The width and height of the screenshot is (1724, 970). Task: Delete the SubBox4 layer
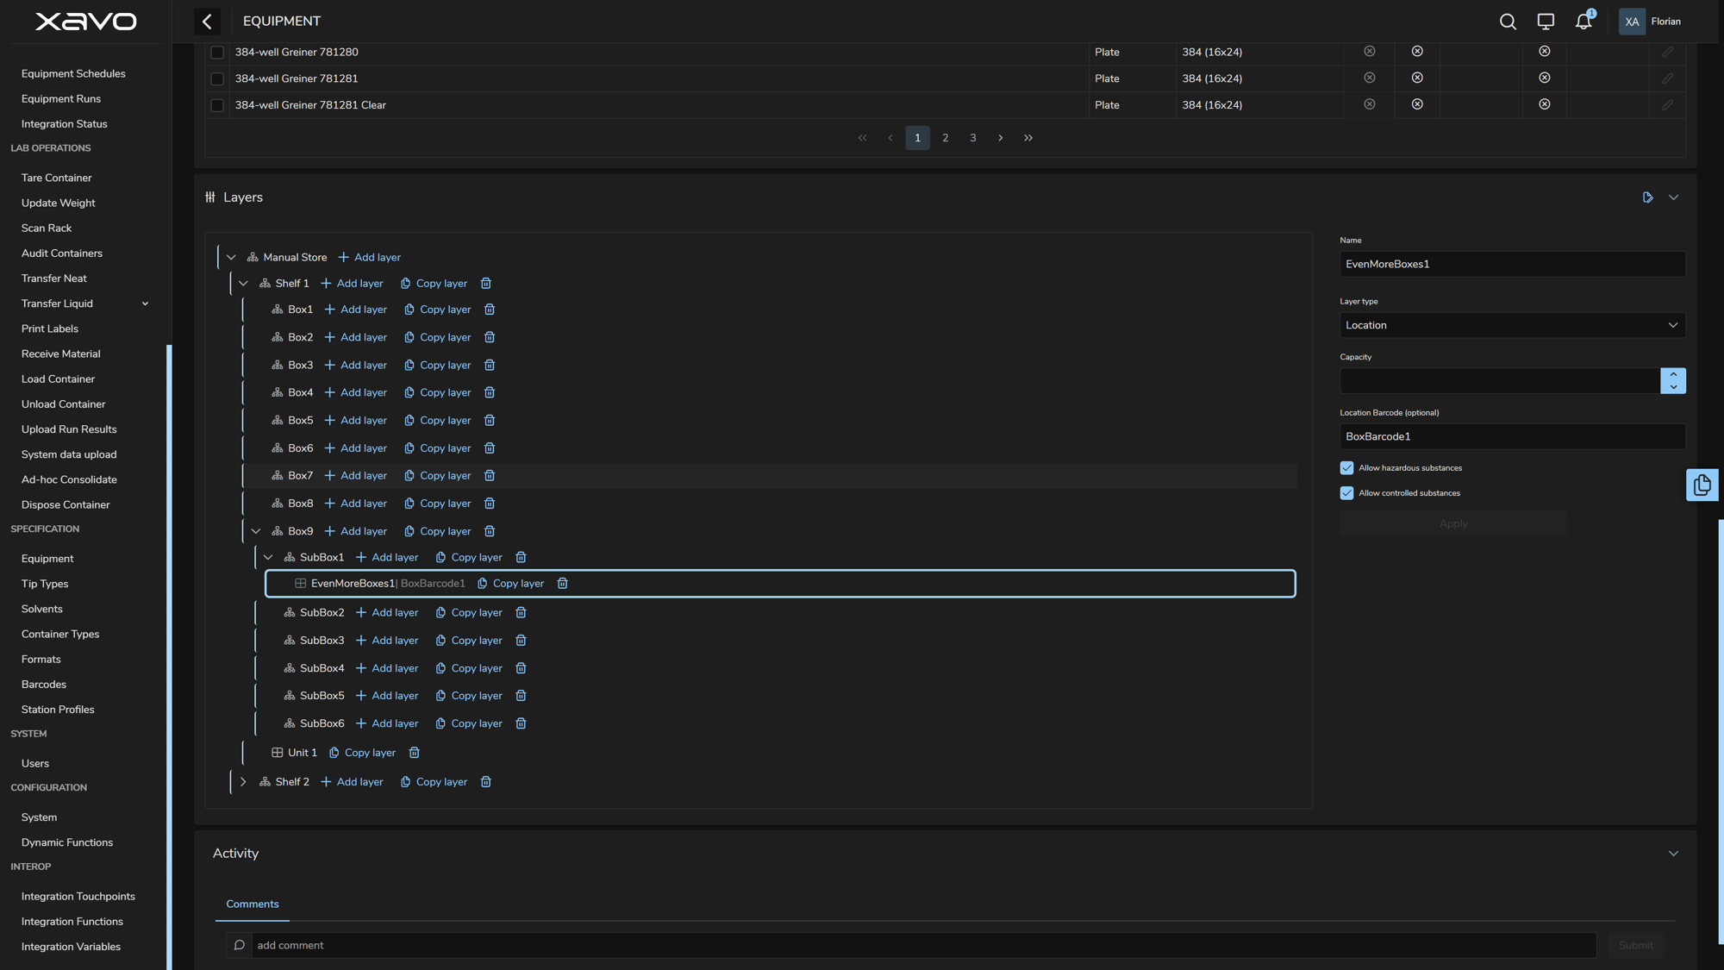point(521,668)
